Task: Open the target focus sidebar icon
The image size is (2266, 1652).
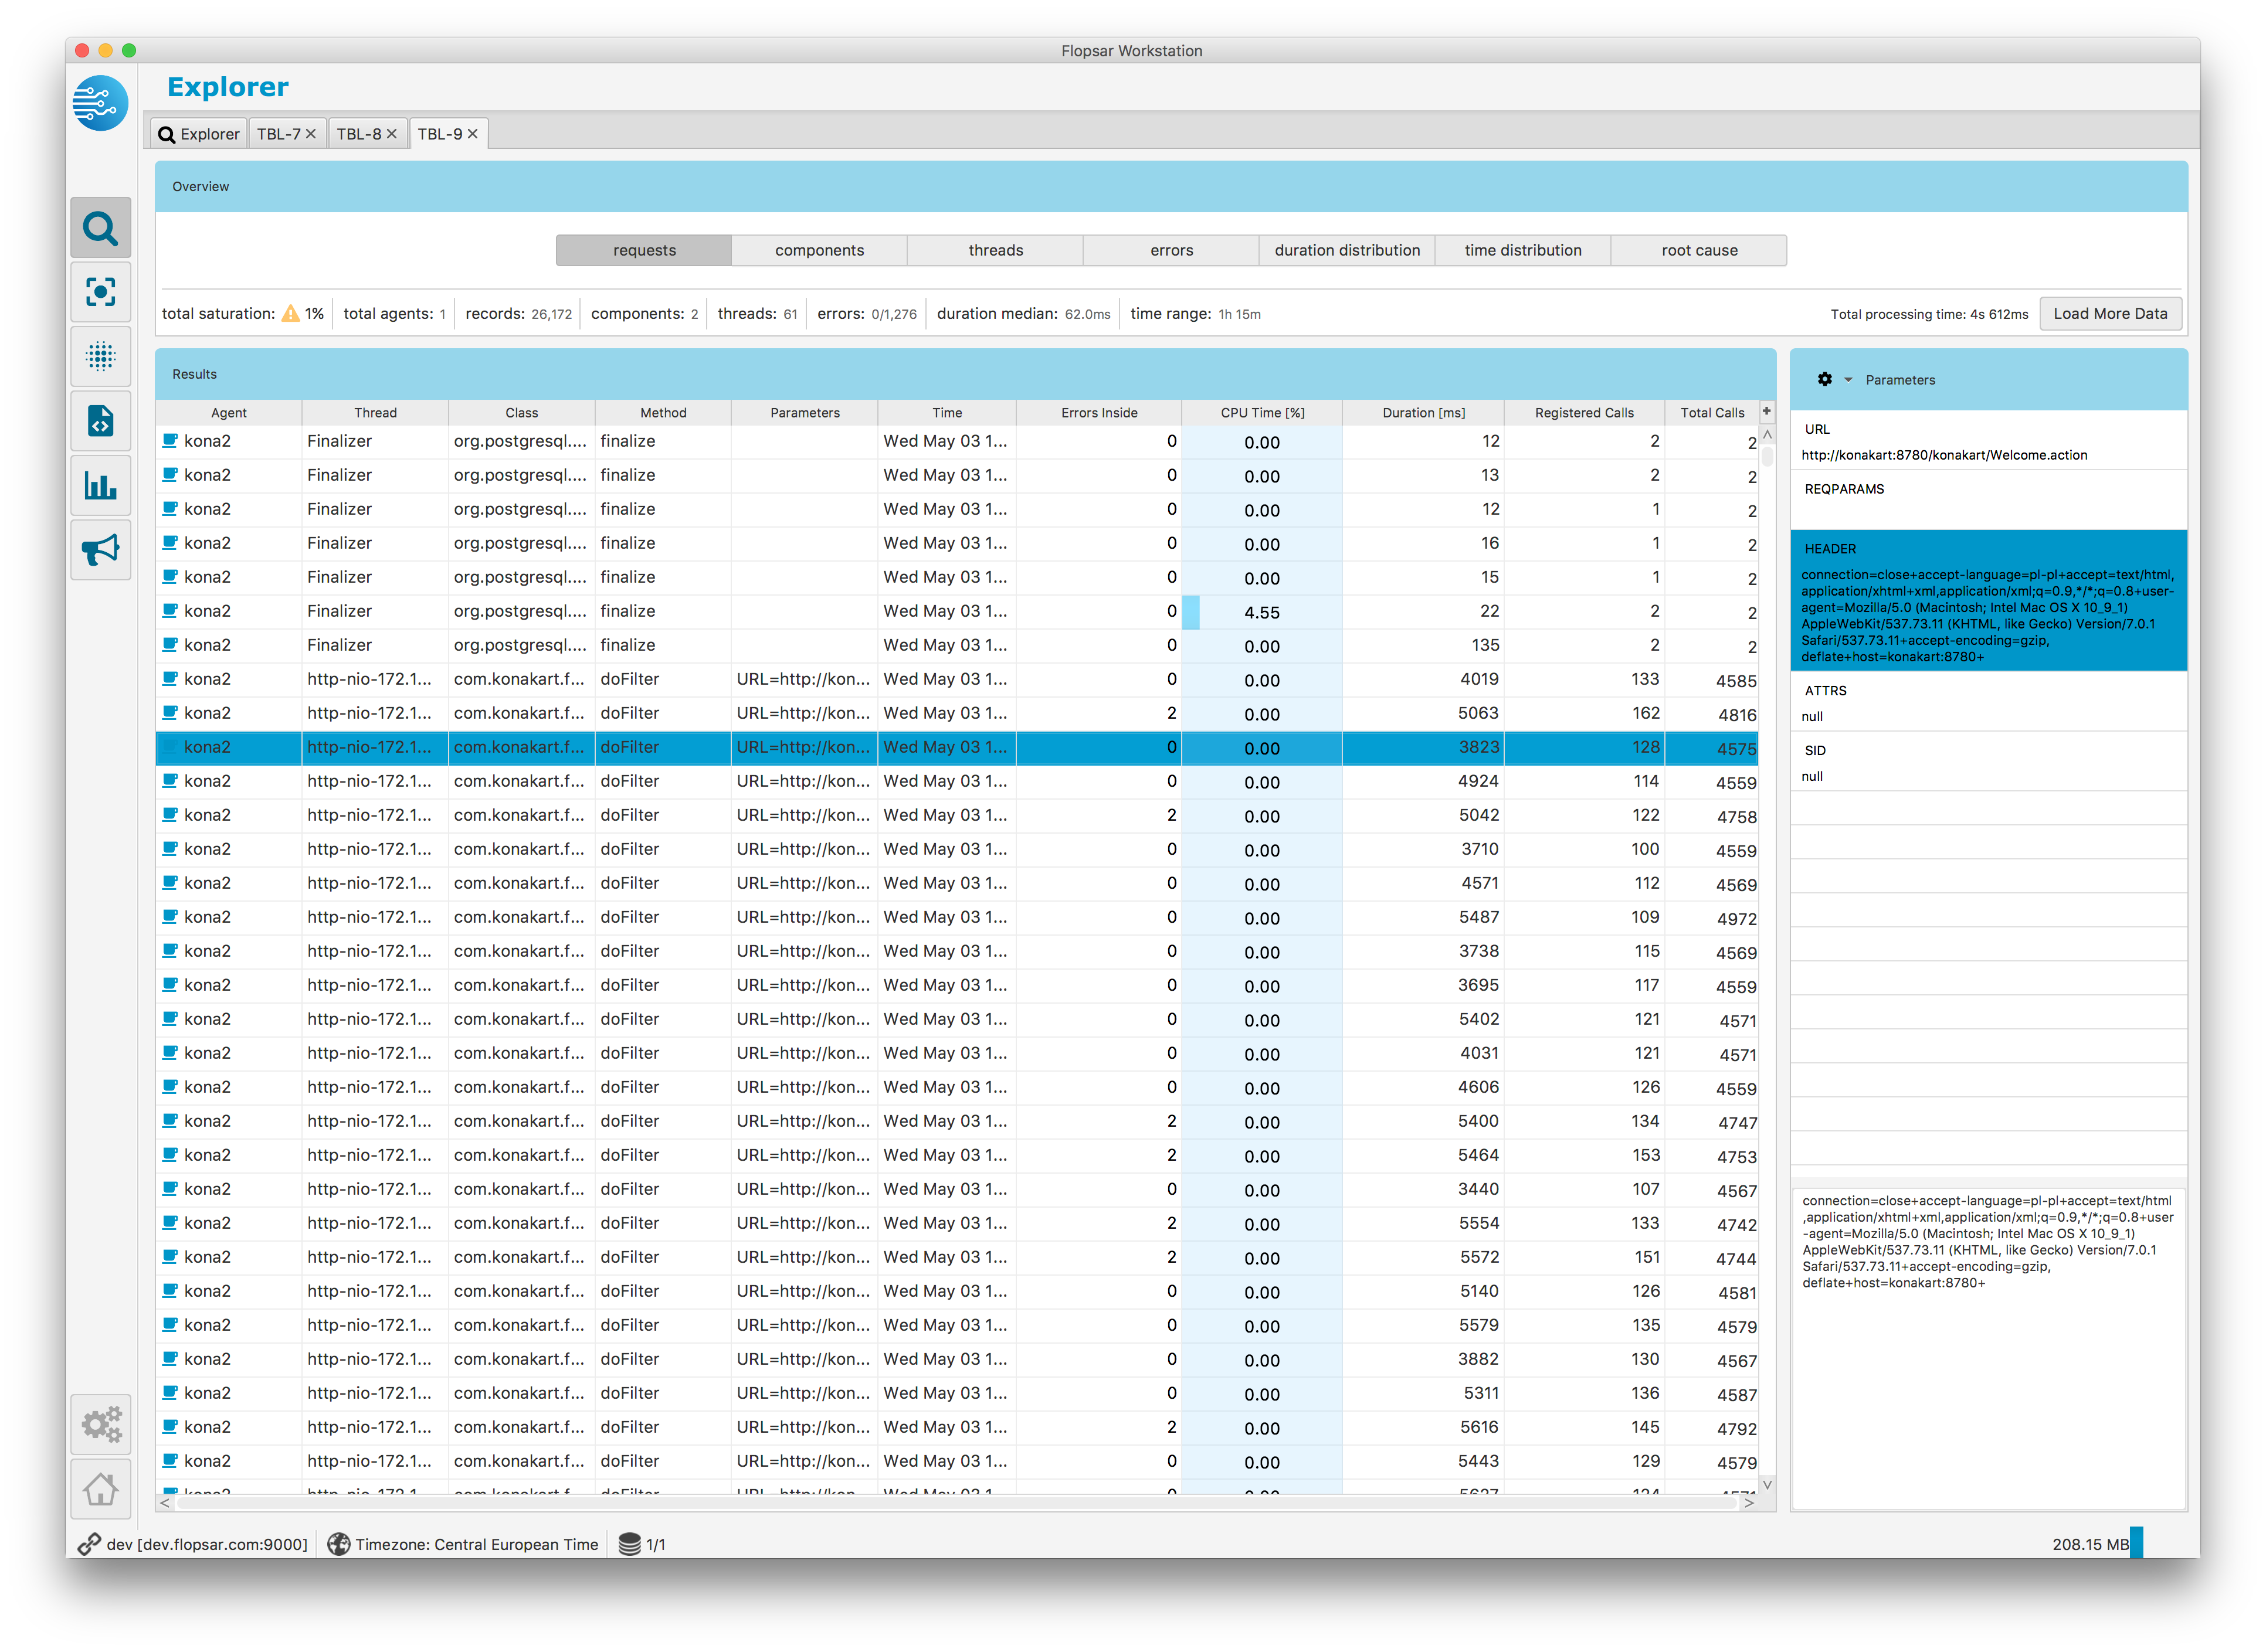Action: tap(100, 292)
